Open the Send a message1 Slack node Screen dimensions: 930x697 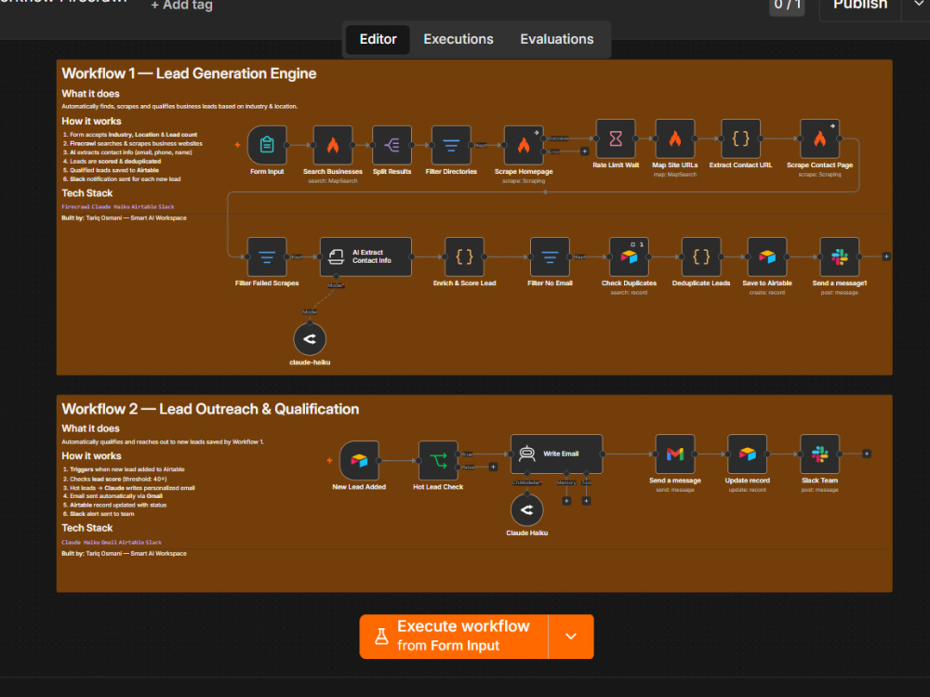[839, 256]
